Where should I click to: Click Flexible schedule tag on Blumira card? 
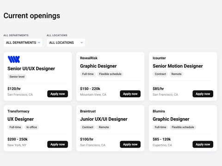(x=183, y=127)
